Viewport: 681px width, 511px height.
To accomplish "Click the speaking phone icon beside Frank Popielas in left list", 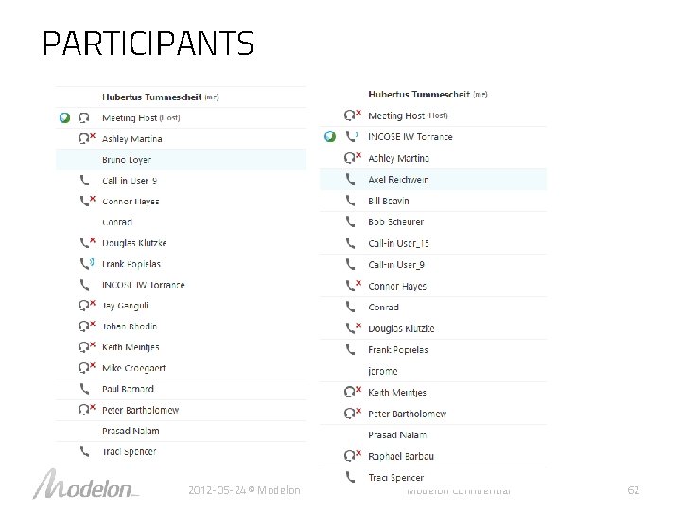I will [86, 264].
